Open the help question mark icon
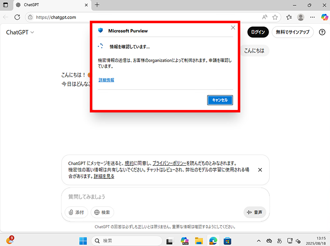Viewport: 330px width, 246px height. (x=322, y=32)
